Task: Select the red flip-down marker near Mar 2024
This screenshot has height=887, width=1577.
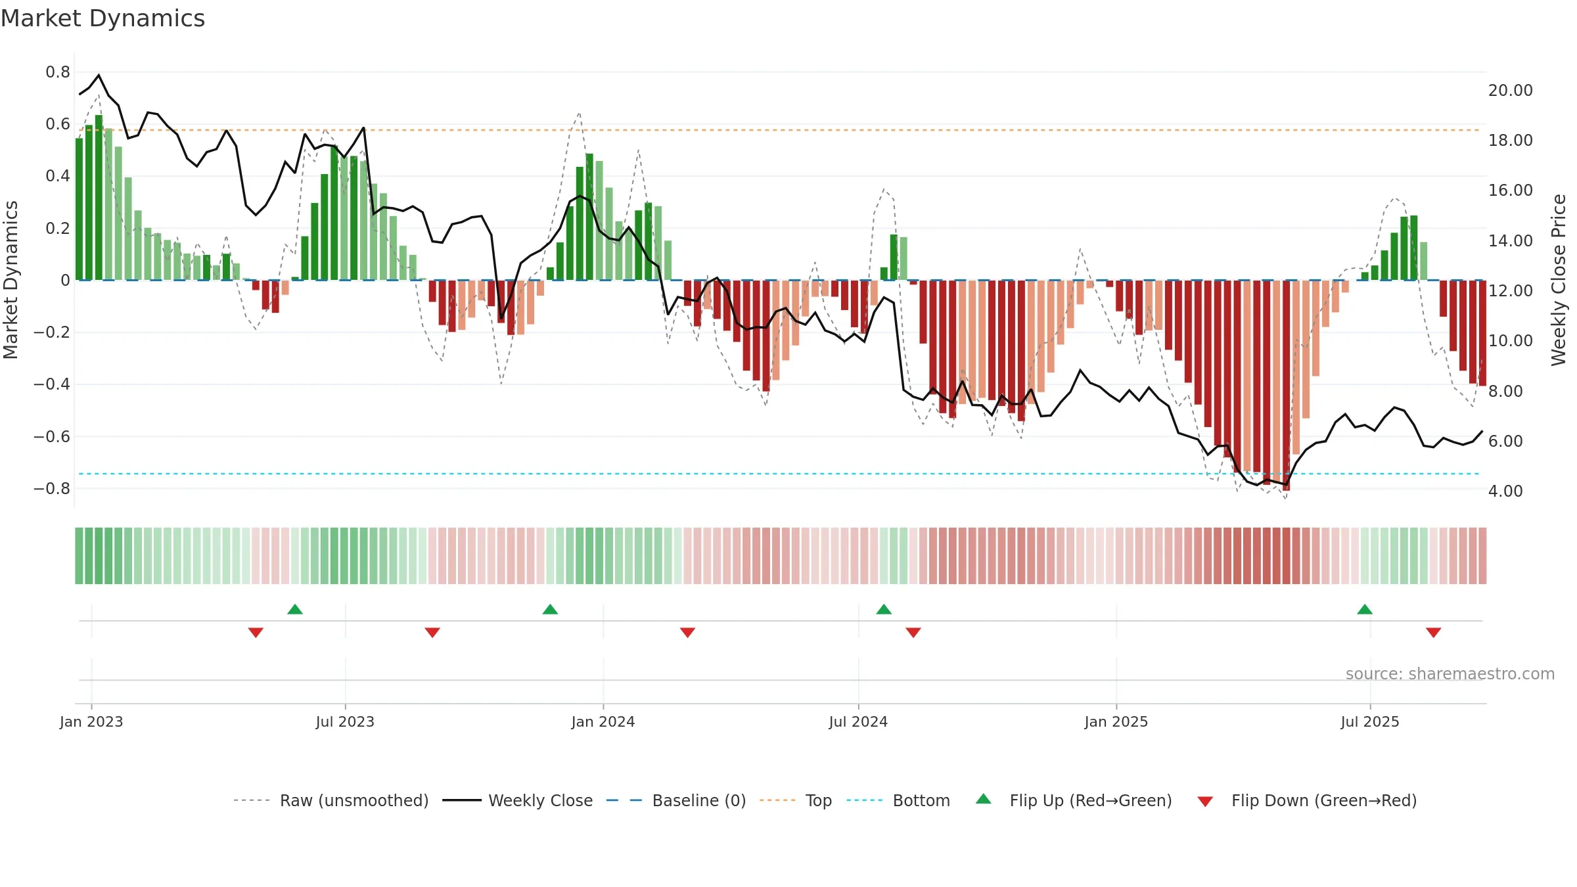Action: (687, 632)
